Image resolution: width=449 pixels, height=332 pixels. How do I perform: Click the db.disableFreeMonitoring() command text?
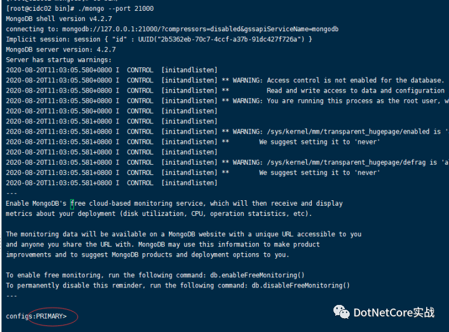pyautogui.click(x=301, y=286)
